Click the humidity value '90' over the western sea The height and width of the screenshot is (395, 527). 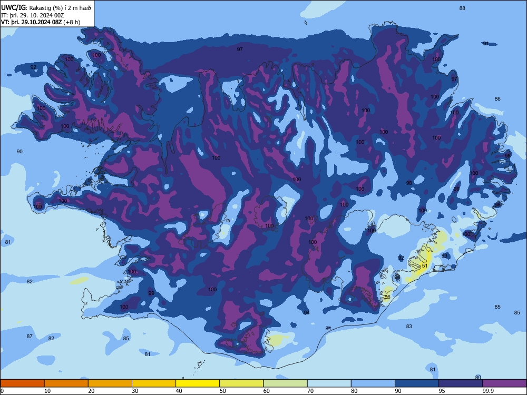(x=19, y=152)
